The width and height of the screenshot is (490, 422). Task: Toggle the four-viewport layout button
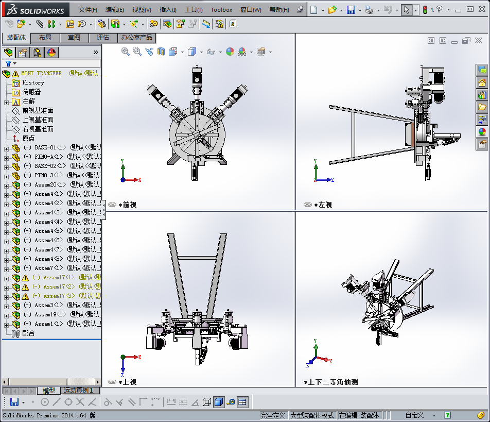(242, 402)
